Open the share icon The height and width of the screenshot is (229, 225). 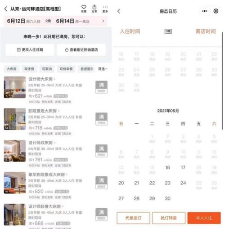[94, 9]
